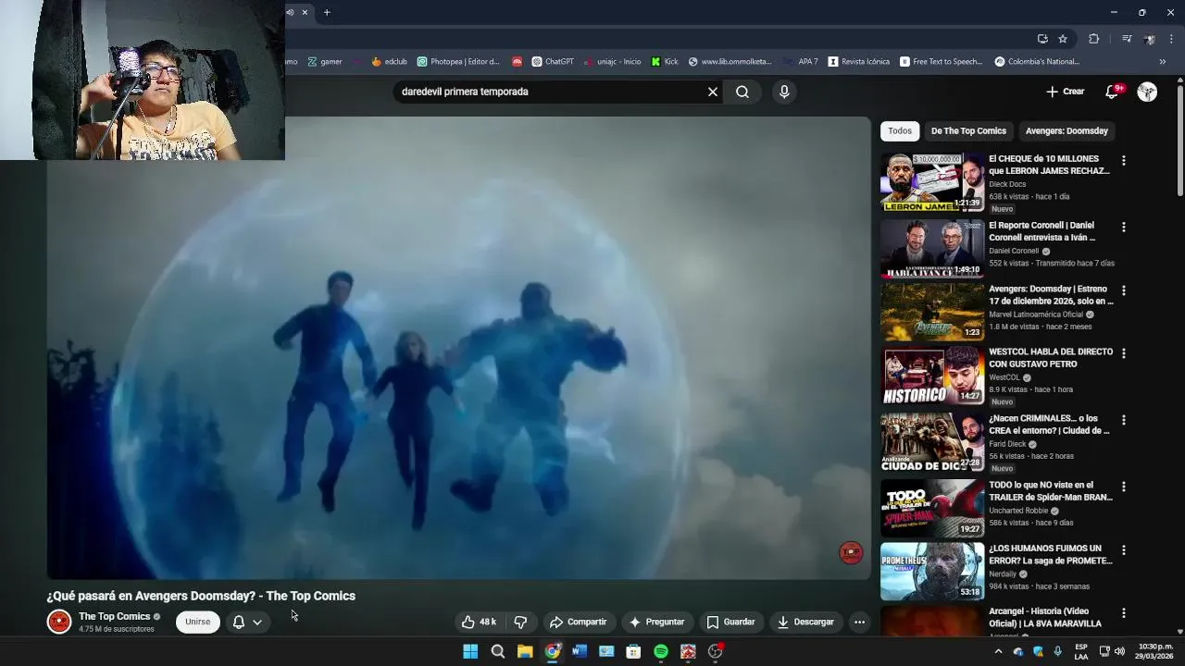Open options for Nacen CRIMINALES video
Viewport: 1185px width, 666px height.
coord(1124,420)
